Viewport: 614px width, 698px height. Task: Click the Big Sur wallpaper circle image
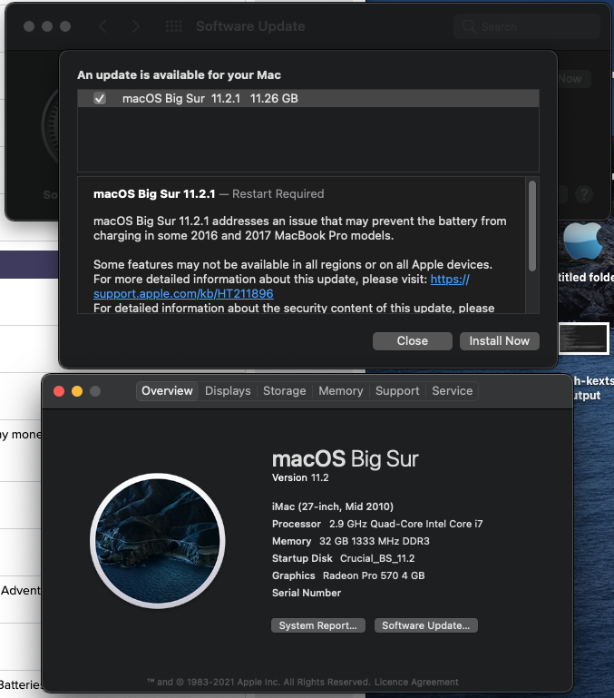click(x=158, y=541)
